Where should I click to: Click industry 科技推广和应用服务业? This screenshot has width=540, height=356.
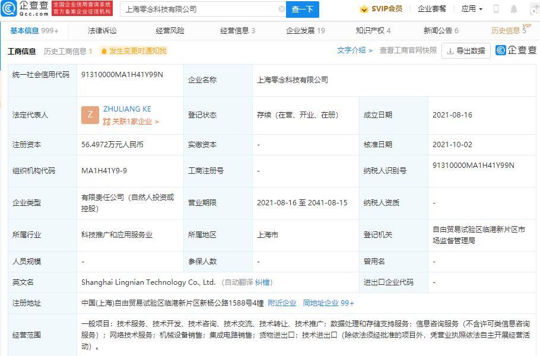tap(117, 235)
